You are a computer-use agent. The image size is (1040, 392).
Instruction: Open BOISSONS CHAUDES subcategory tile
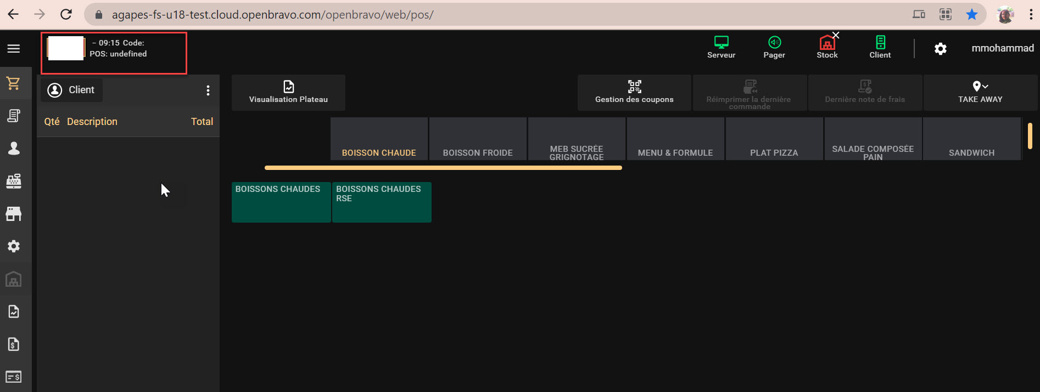coord(281,202)
